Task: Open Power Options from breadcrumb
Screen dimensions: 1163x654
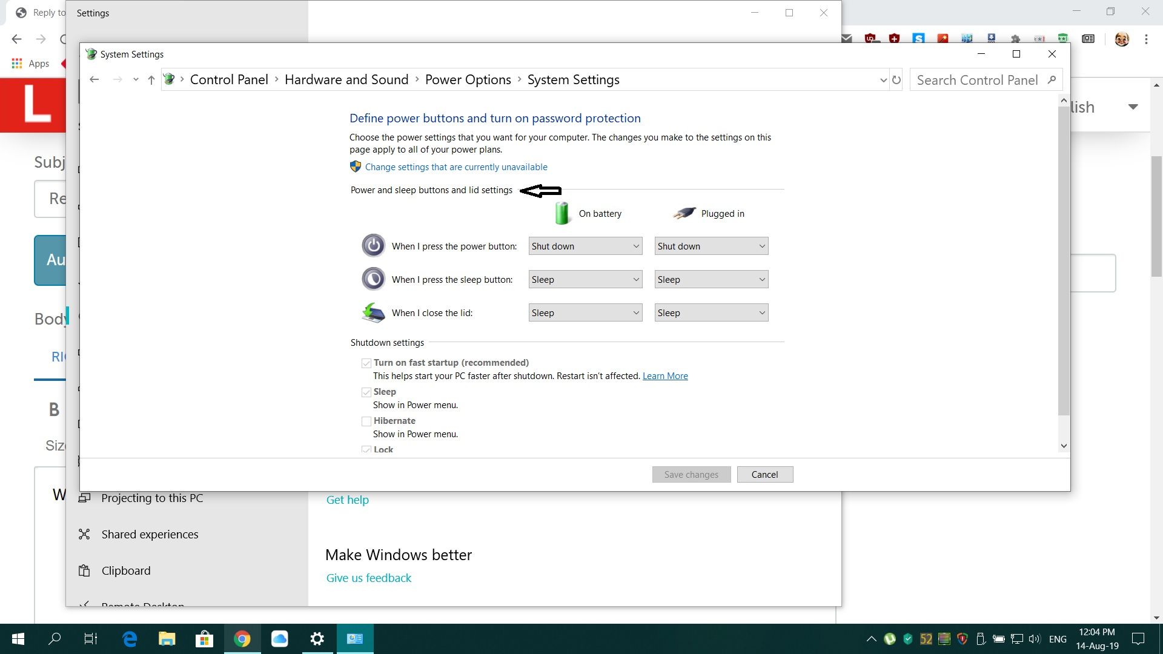Action: pos(468,79)
